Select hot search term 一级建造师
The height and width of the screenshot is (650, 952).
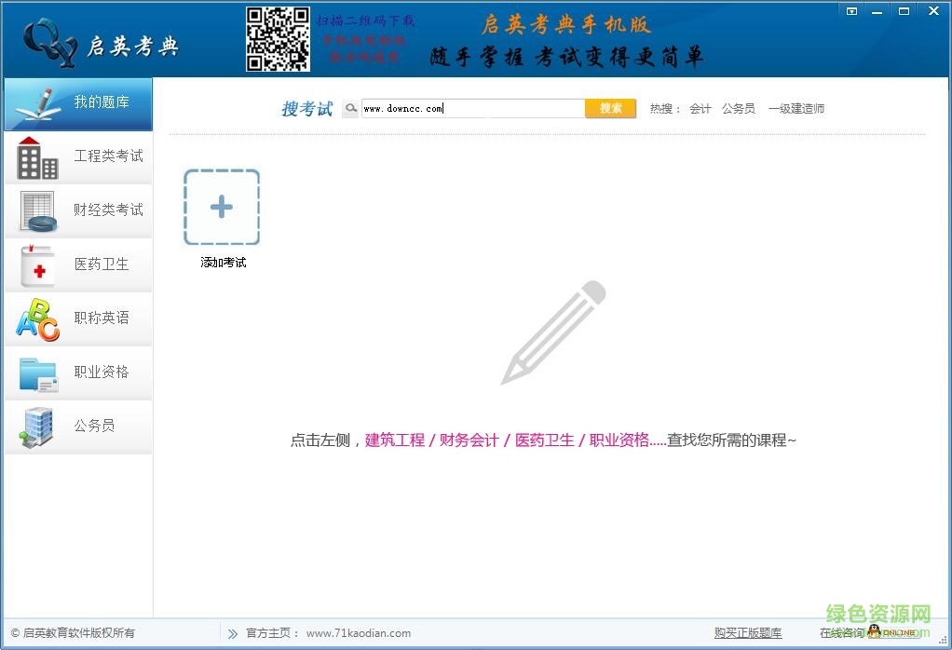pos(796,109)
